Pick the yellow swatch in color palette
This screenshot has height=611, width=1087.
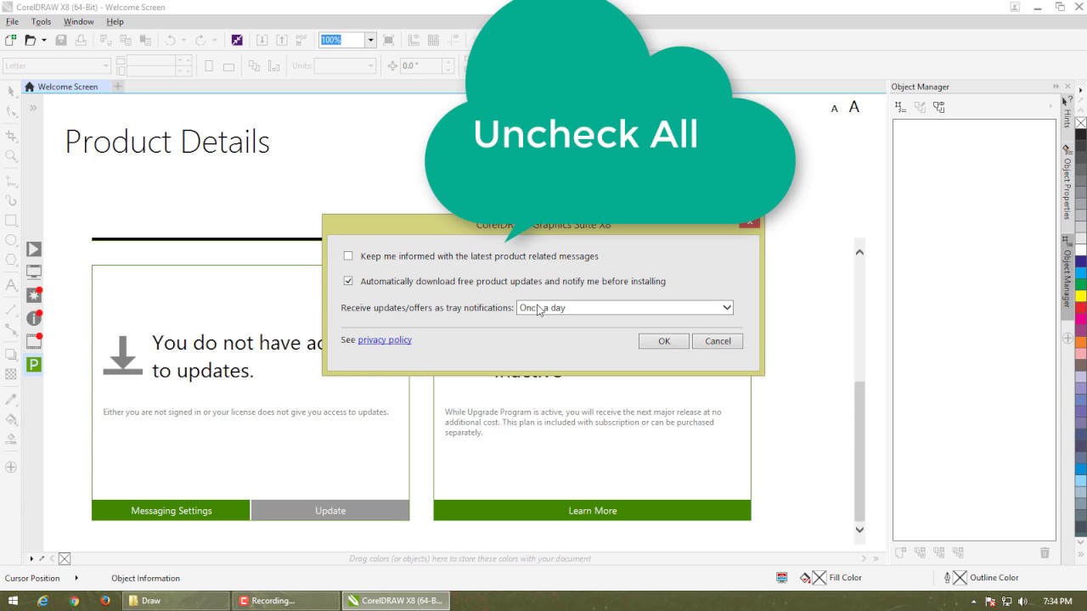[x=1081, y=296]
